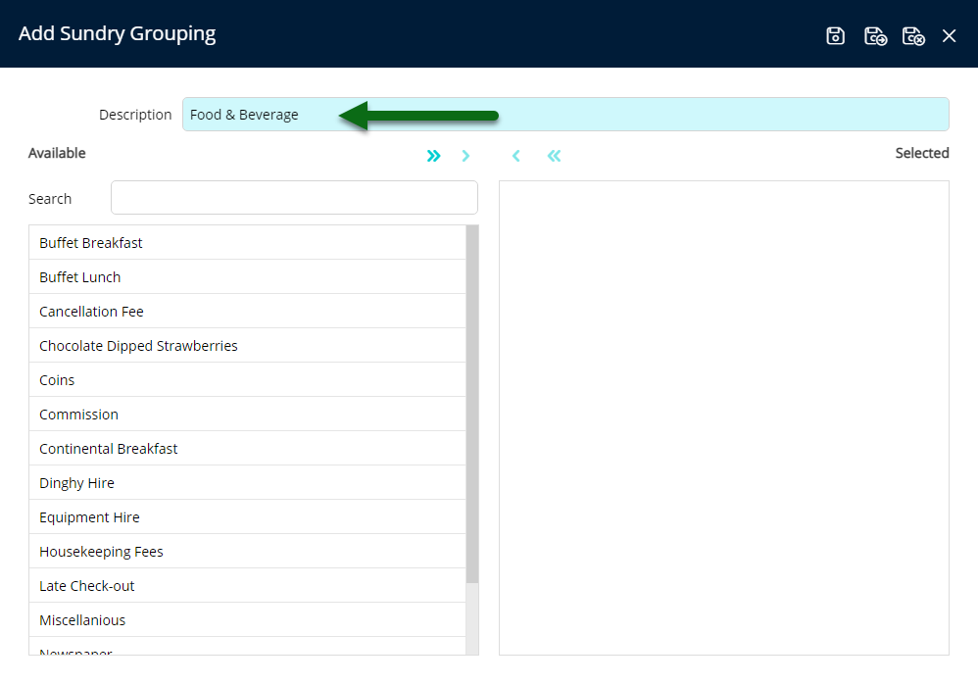
Task: Select Continental Breakfast from Available
Action: pos(109,449)
